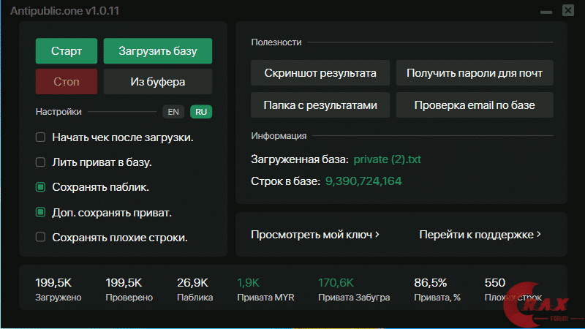Viewport: 585px width, 329px height.
Task: Open Просмотреть мой ключ link
Action: (315, 235)
